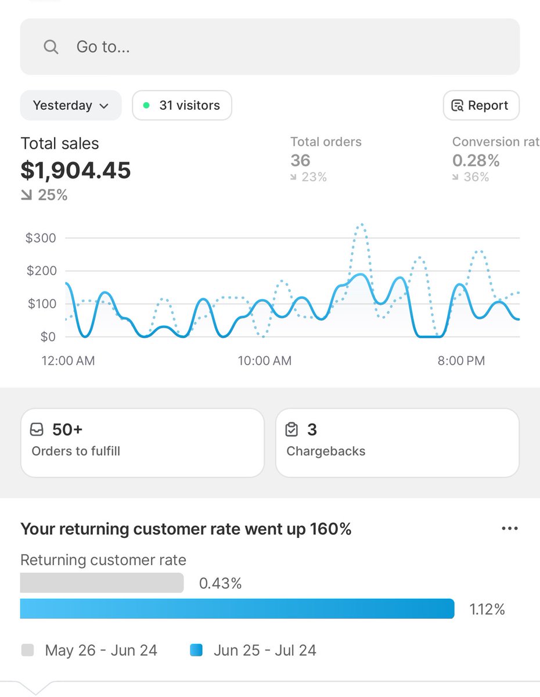Click the returning customer rate headline

click(186, 529)
